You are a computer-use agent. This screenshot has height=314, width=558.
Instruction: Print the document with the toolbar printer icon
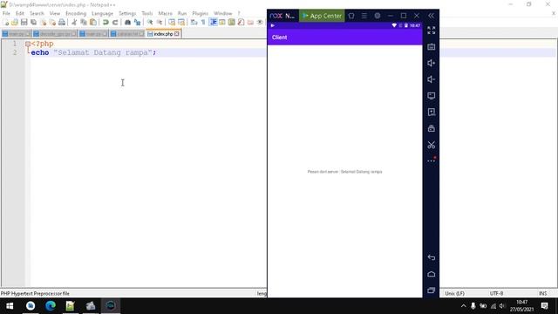coord(62,23)
